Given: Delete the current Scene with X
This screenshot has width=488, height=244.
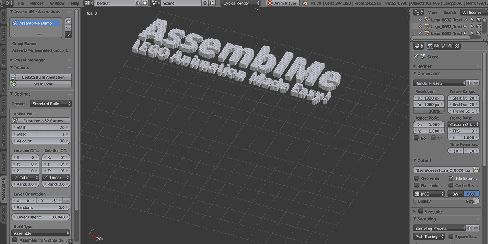Looking at the screenshot, I should tap(211, 3).
